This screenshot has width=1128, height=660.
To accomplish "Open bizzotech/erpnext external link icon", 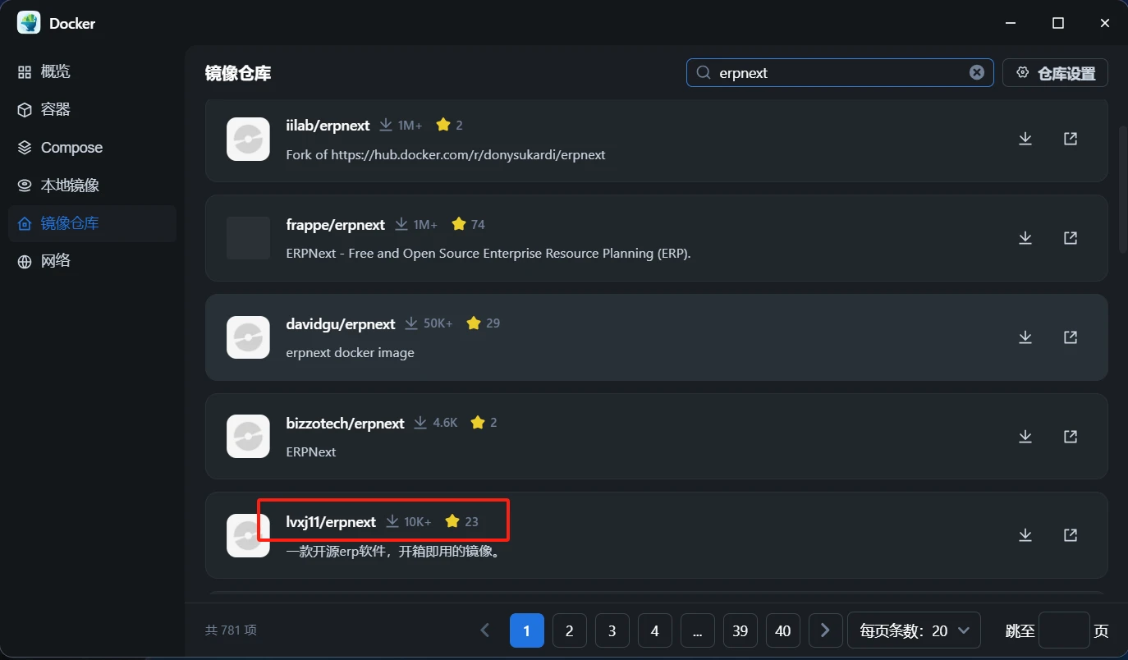I will (x=1071, y=437).
